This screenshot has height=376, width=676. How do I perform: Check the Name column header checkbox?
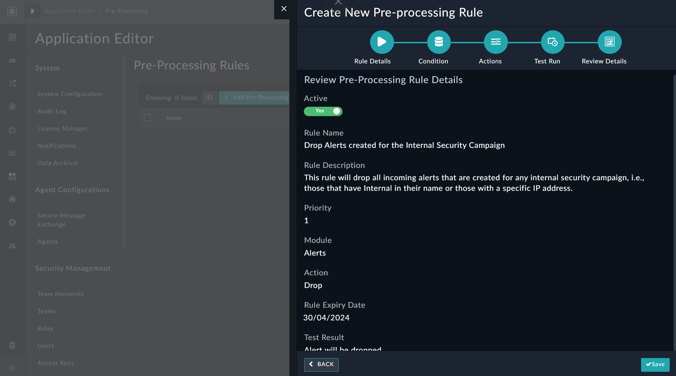(x=147, y=118)
